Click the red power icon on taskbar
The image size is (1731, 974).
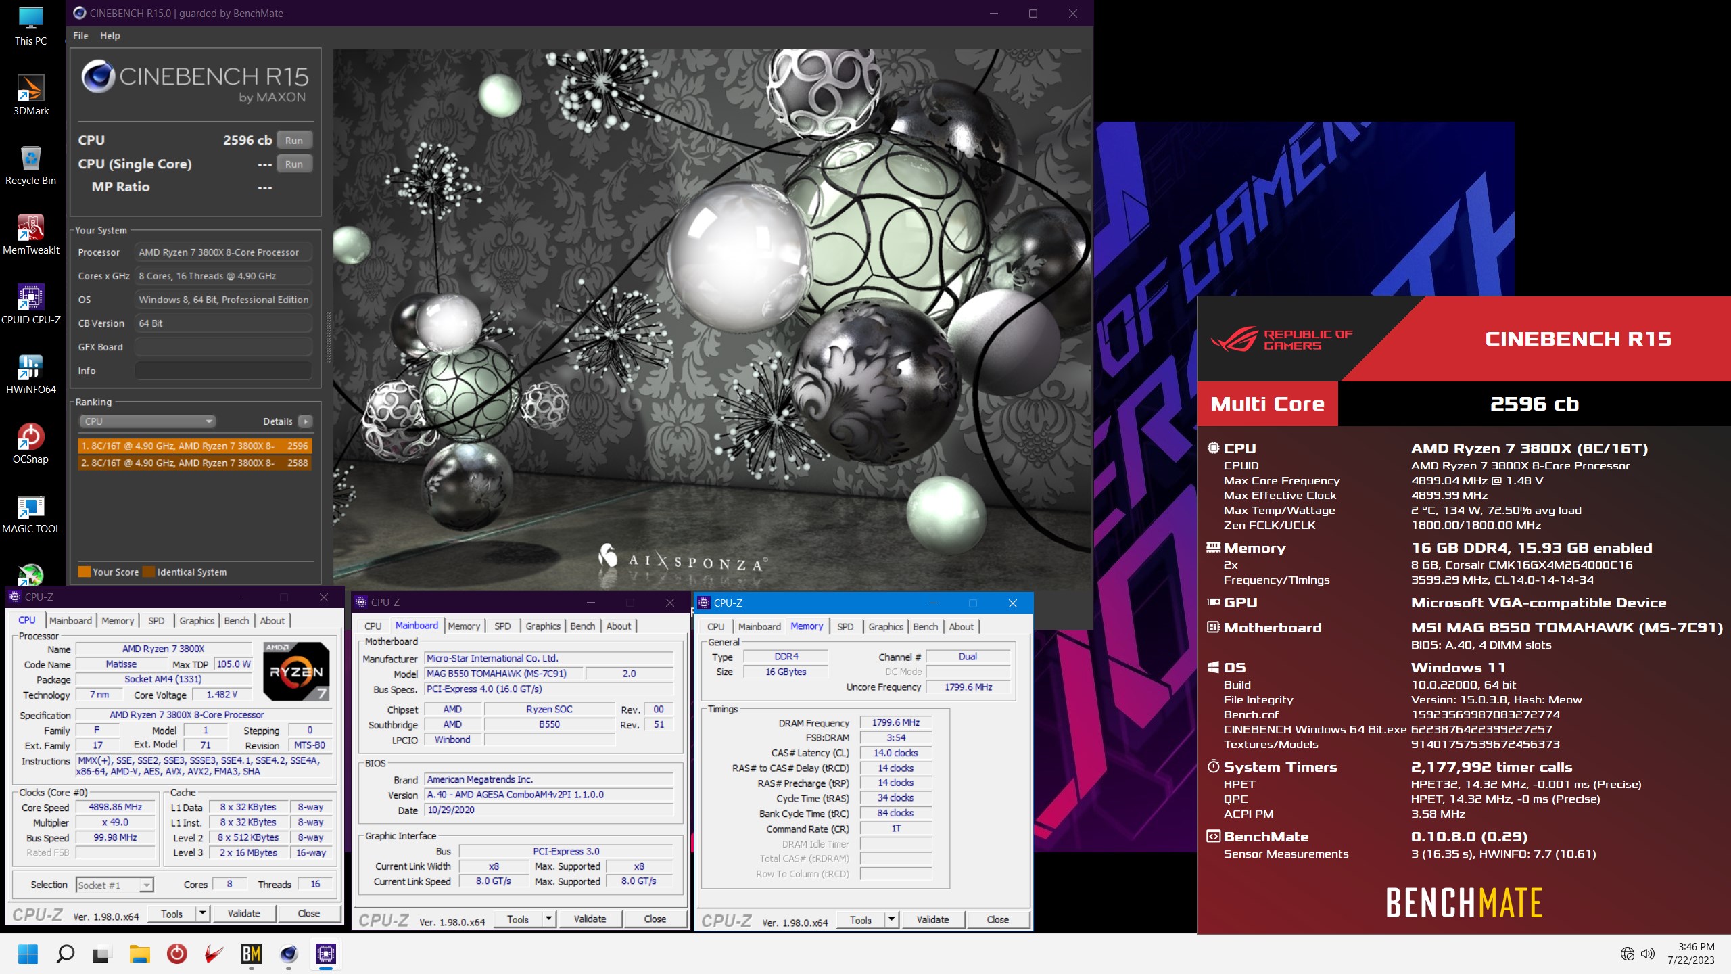tap(176, 954)
